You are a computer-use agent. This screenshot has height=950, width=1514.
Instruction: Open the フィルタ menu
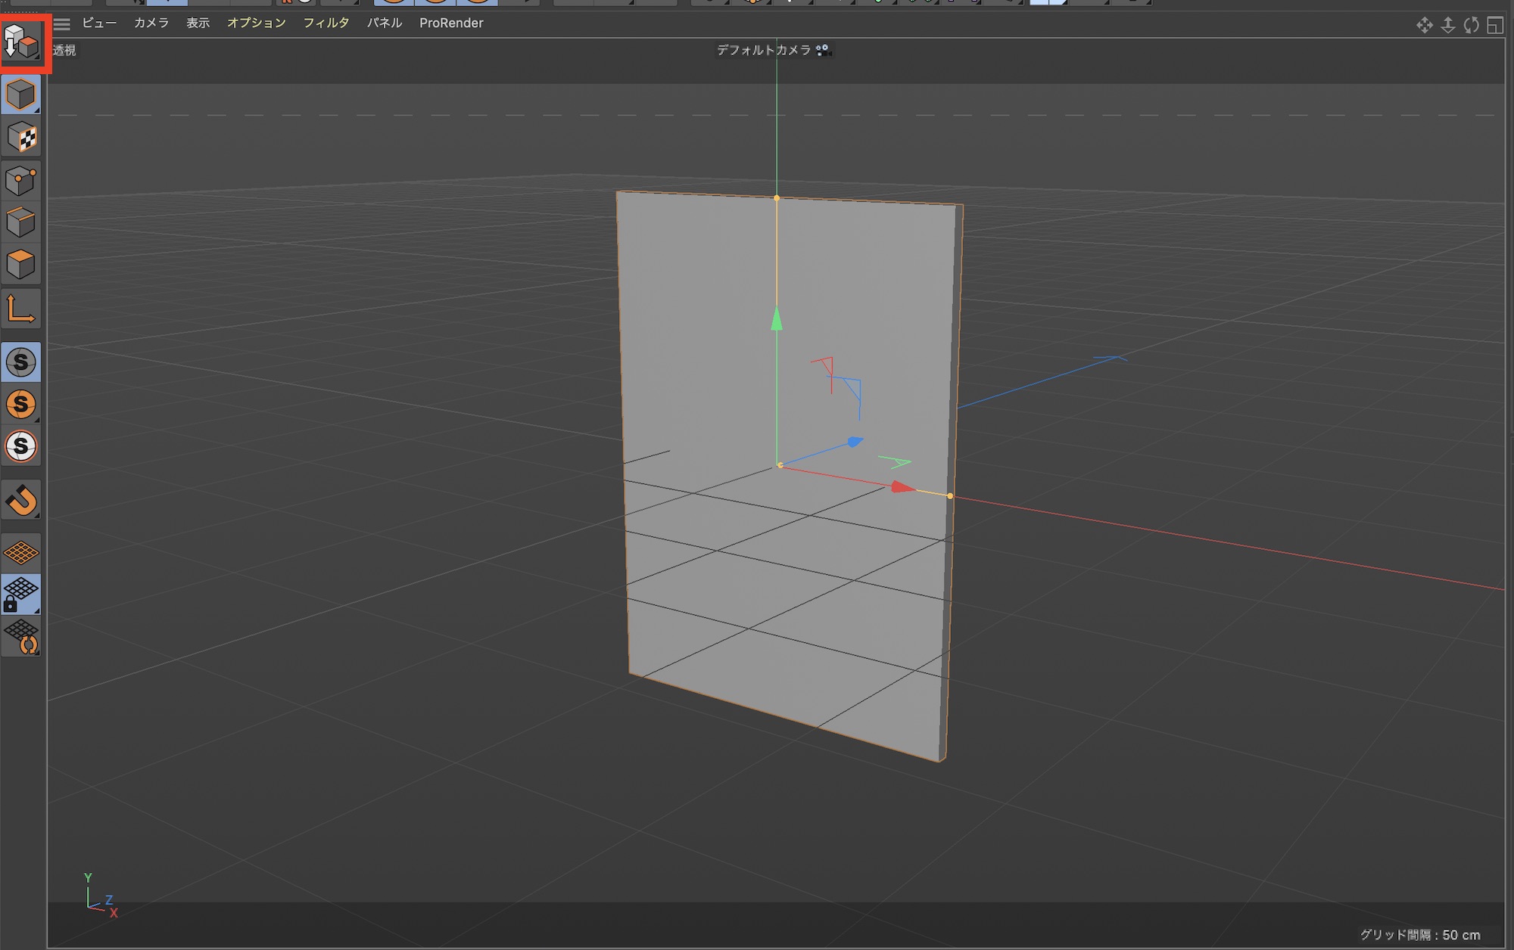326,23
